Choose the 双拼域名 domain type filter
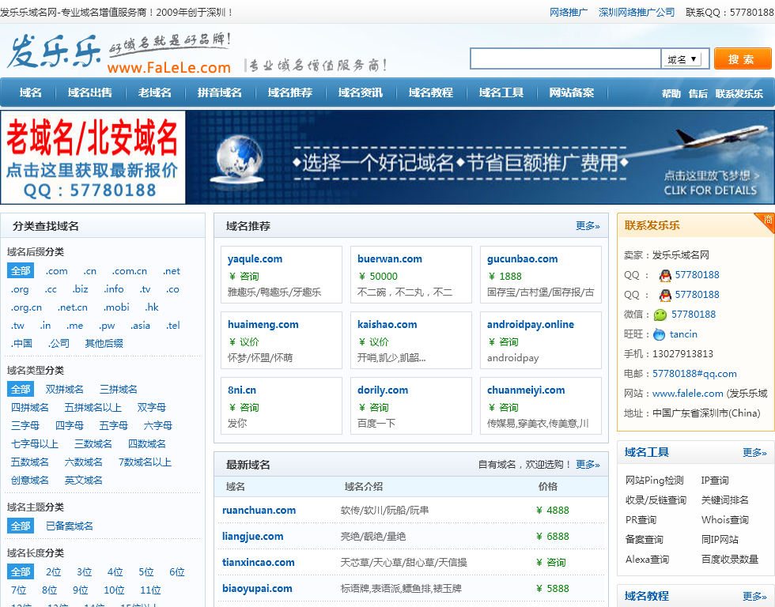The height and width of the screenshot is (607, 775). pyautogui.click(x=65, y=389)
